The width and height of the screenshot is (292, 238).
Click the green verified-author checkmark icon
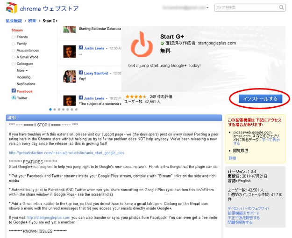click(162, 44)
